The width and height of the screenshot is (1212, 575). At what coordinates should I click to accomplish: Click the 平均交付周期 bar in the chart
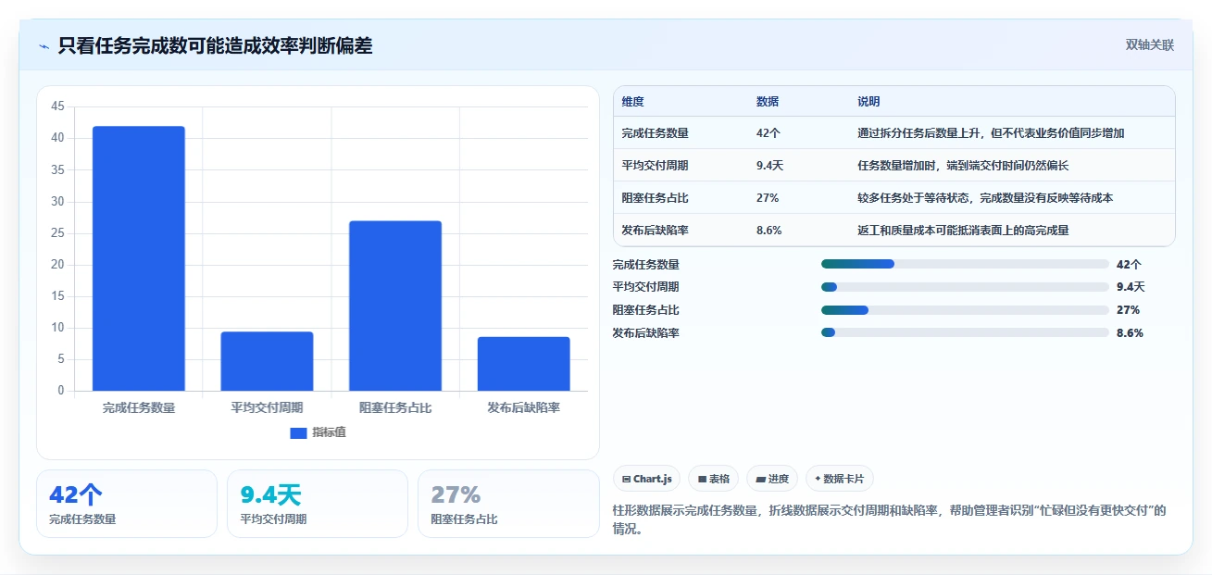[x=267, y=361]
